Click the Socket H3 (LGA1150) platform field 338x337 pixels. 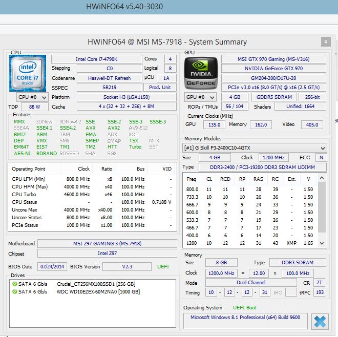coord(126,97)
